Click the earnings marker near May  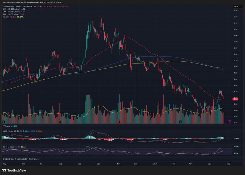pyautogui.click(x=4, y=122)
